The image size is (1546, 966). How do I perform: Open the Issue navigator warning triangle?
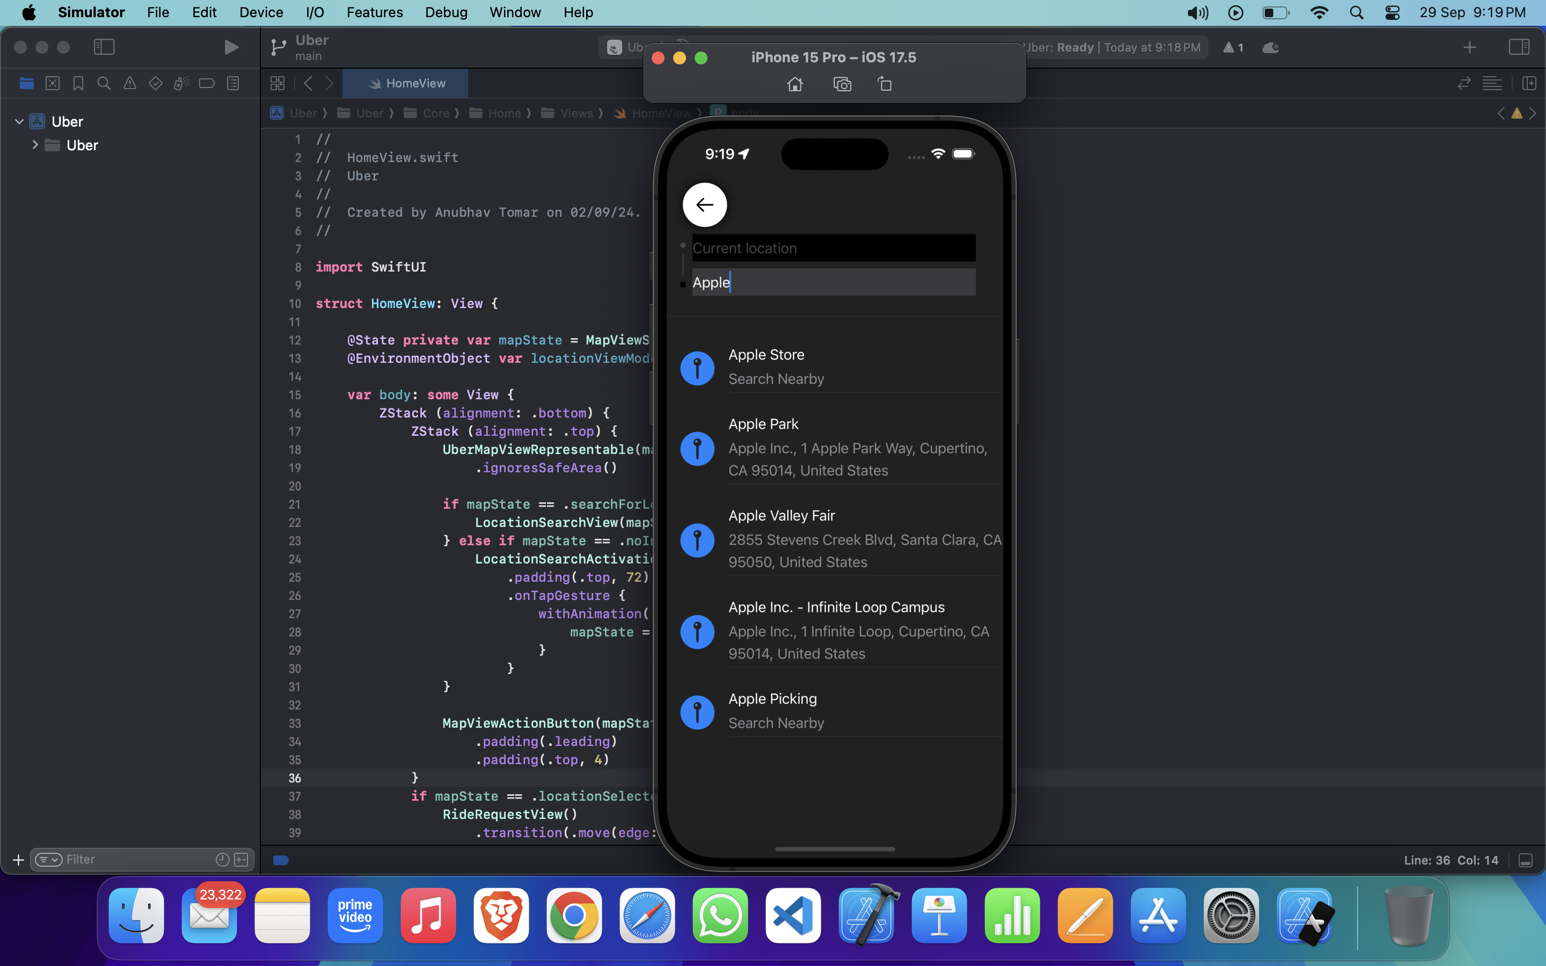[130, 83]
